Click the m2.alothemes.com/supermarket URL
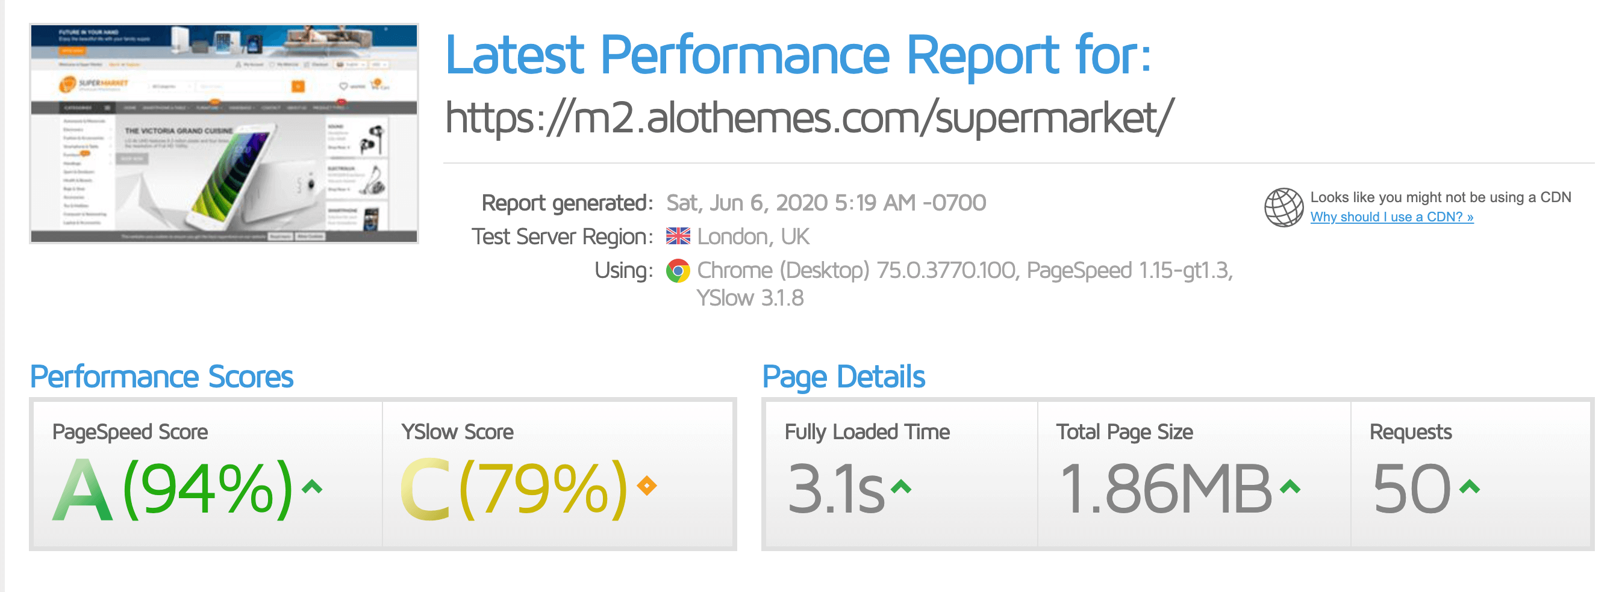 tap(808, 117)
